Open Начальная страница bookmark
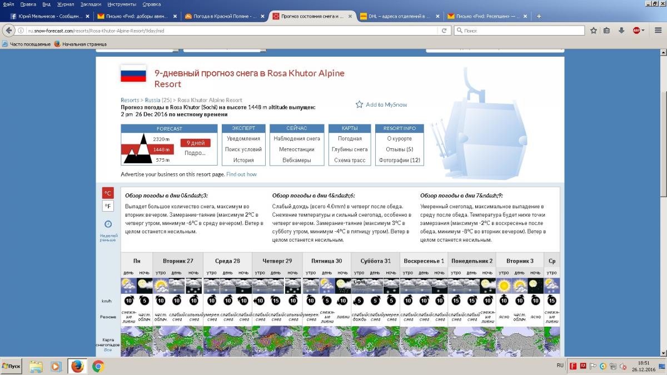The image size is (667, 375). click(80, 44)
